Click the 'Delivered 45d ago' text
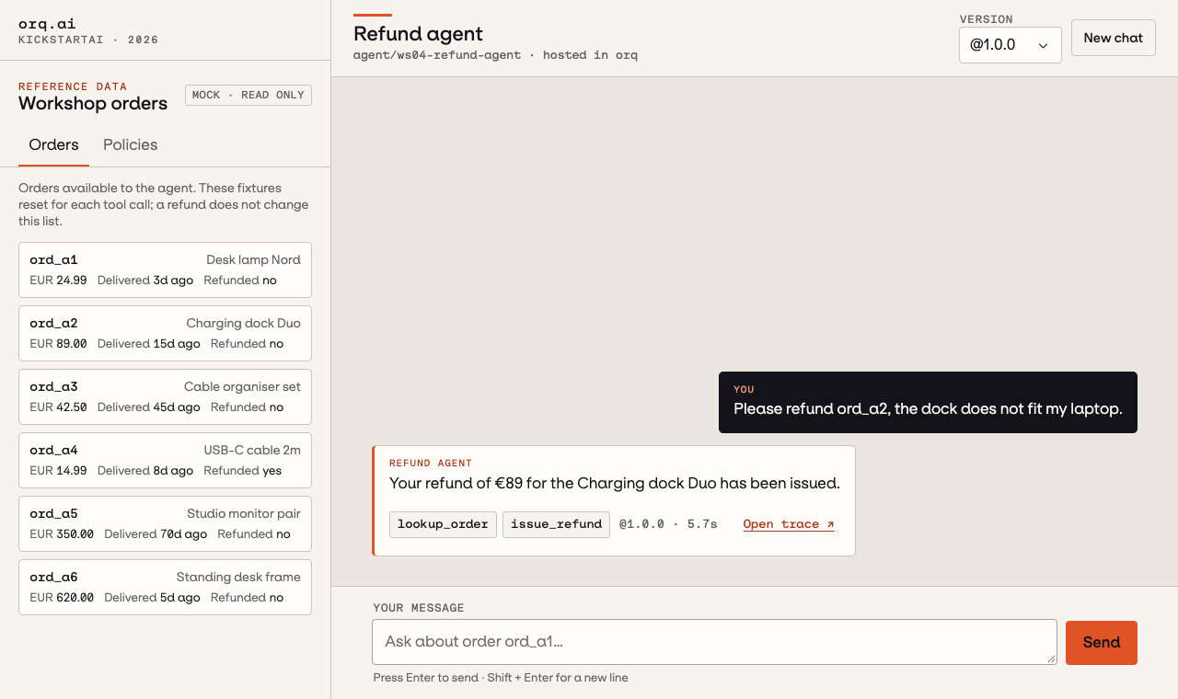Screen dimensions: 1178x699 149,407
